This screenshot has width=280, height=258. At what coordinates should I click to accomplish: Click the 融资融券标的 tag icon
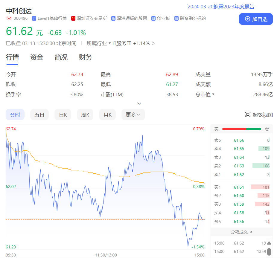tap(176, 18)
